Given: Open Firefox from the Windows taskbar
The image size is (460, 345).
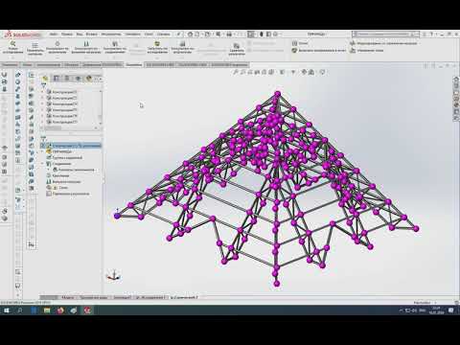Looking at the screenshot, I should click(x=60, y=310).
